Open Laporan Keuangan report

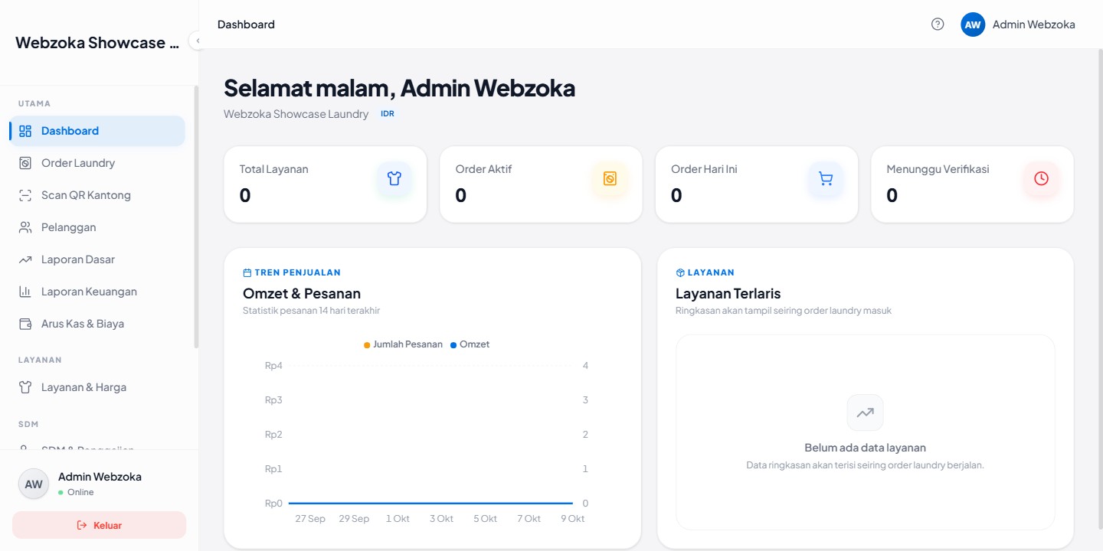tap(97, 292)
